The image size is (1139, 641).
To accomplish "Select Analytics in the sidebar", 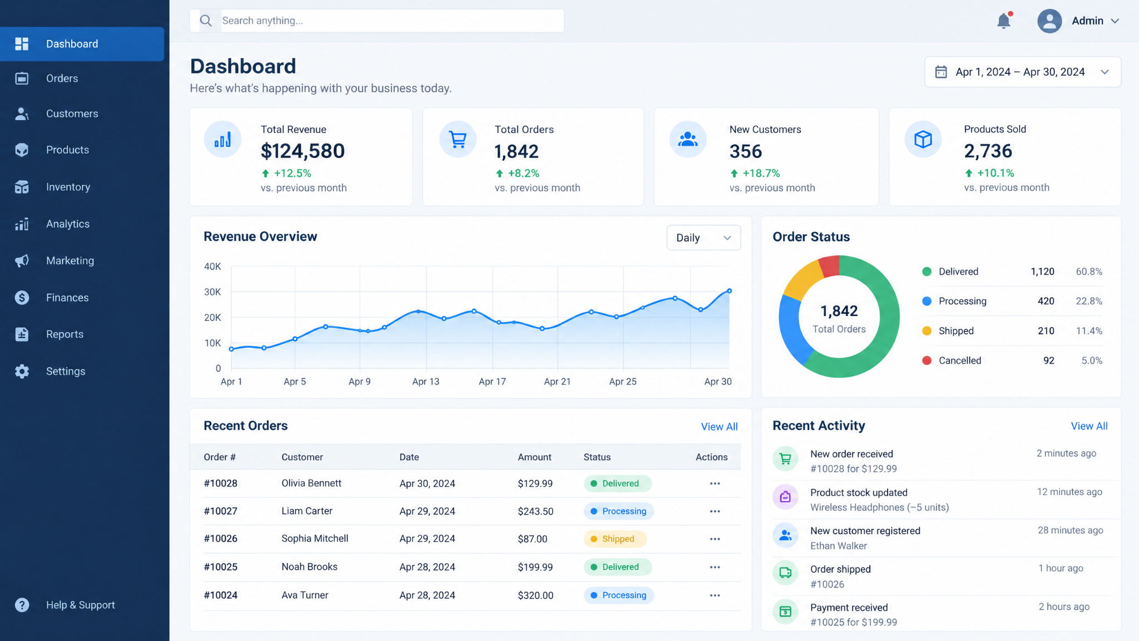I will point(82,224).
